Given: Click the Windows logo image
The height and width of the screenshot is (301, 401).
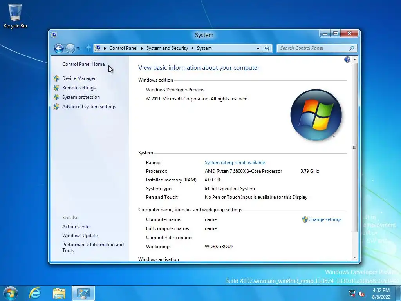Looking at the screenshot, I should [316, 115].
